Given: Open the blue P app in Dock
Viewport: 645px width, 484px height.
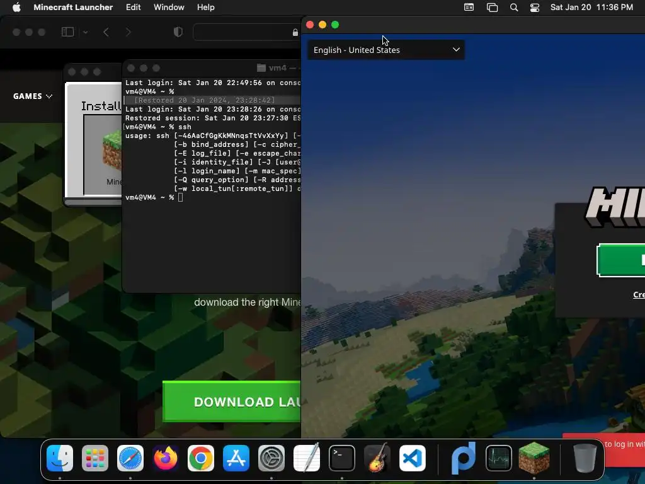Looking at the screenshot, I should pos(464,458).
